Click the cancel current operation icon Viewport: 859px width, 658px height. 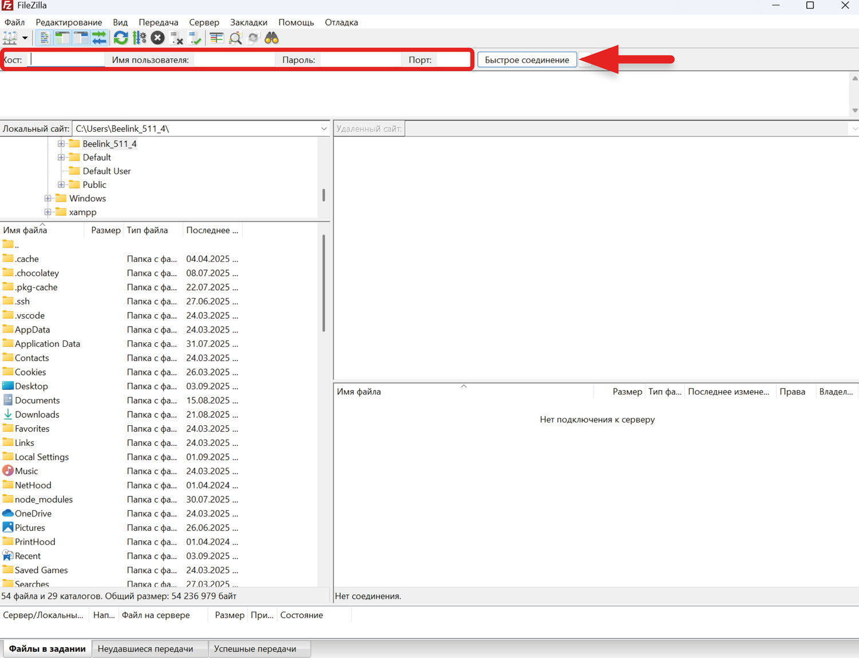tap(157, 38)
